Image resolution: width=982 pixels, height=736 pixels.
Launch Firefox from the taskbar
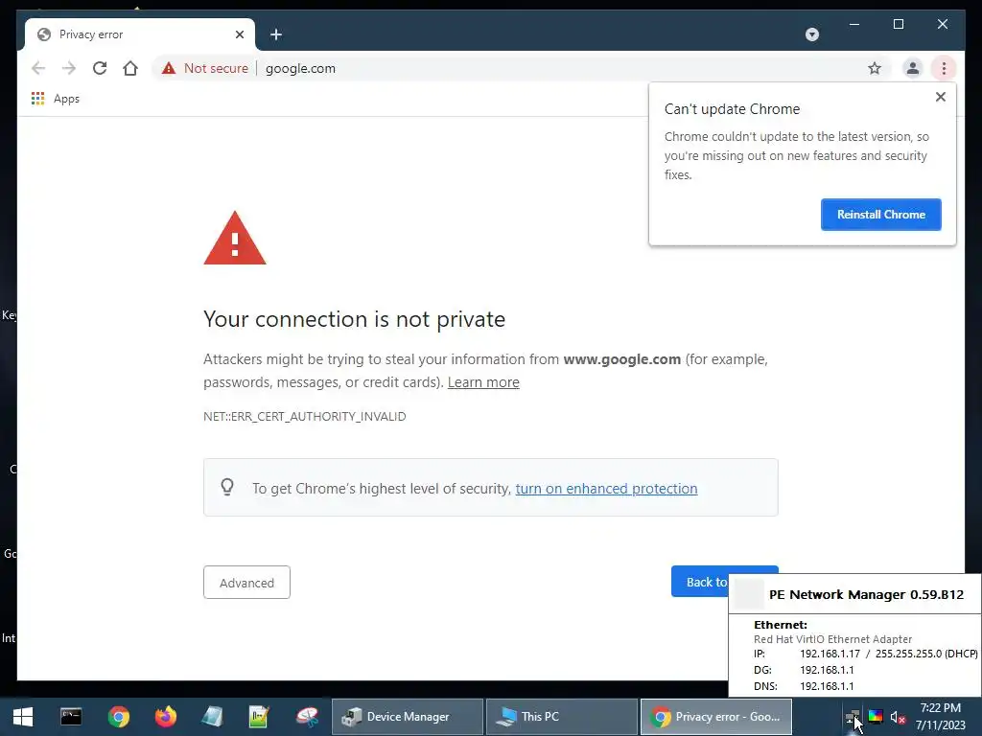pyautogui.click(x=165, y=716)
